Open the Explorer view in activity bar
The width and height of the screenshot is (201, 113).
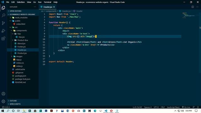(x=3, y=8)
